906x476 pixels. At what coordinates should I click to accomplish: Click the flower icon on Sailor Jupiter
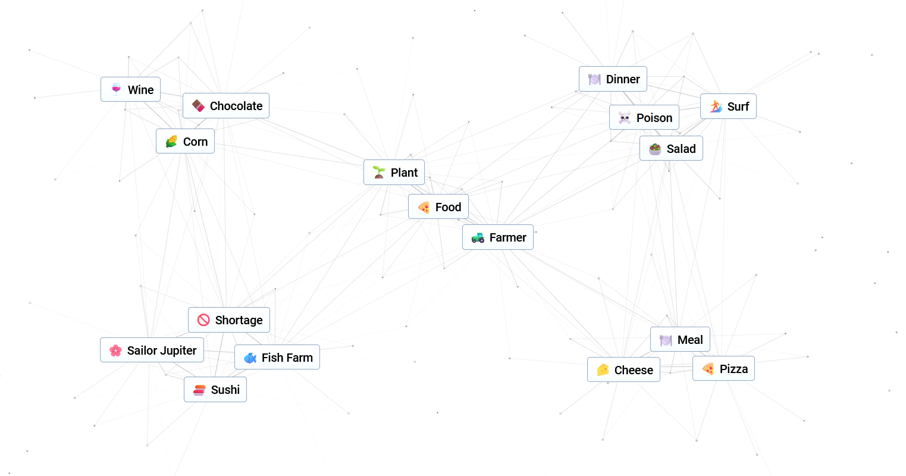click(x=115, y=350)
